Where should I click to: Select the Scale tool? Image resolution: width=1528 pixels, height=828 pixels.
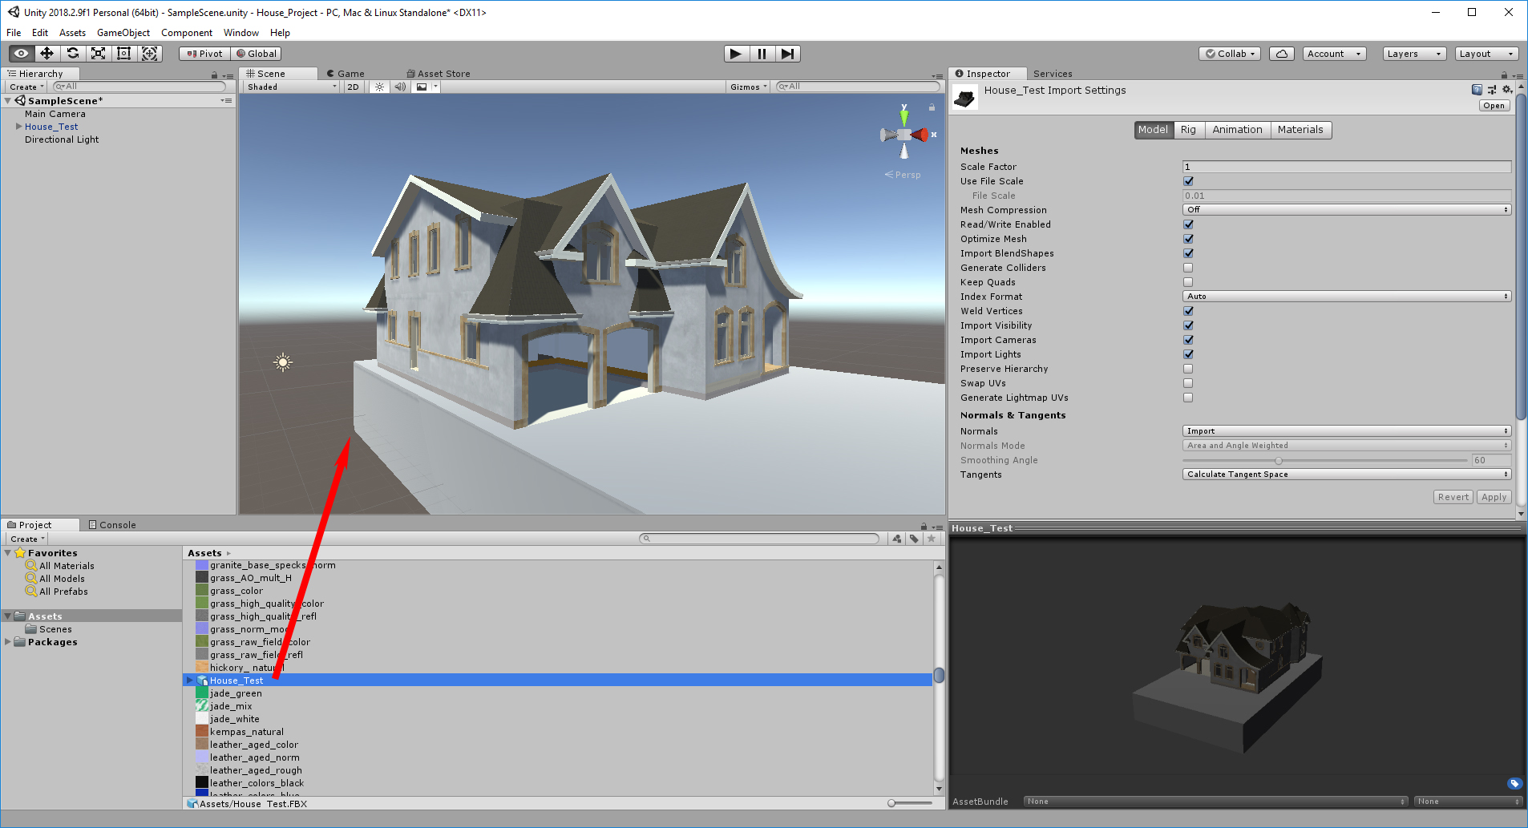pyautogui.click(x=98, y=54)
